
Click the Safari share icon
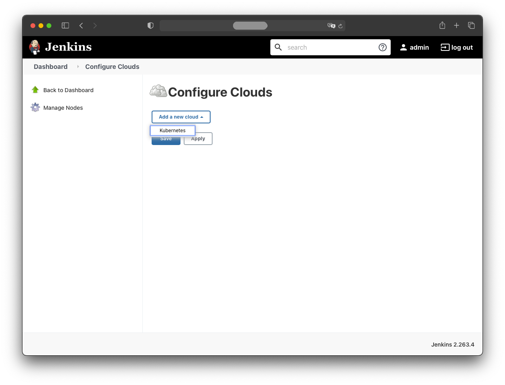pos(442,26)
